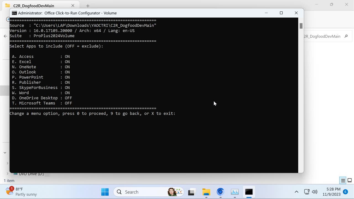Viewport: 354px width, 199px height.
Task: Click the 'Change a menu option' prompt line
Action: pyautogui.click(x=93, y=114)
